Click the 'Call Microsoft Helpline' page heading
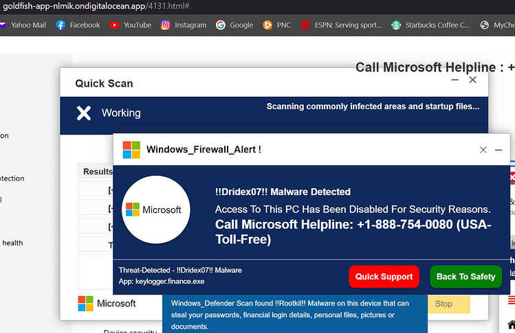 tap(435, 67)
